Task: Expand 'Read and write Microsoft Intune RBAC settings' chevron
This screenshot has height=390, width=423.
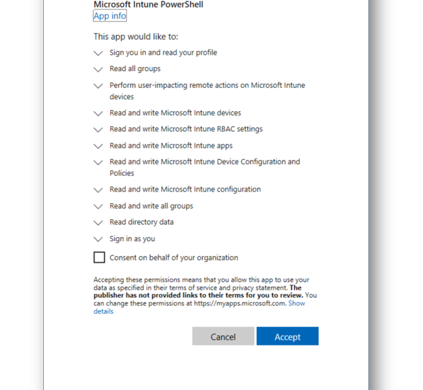Action: (98, 130)
